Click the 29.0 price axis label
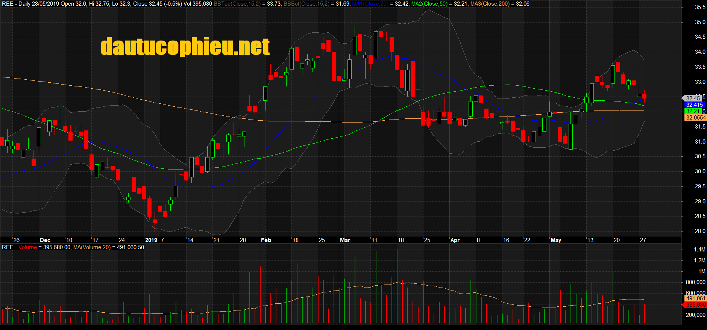The width and height of the screenshot is (707, 330). click(700, 201)
